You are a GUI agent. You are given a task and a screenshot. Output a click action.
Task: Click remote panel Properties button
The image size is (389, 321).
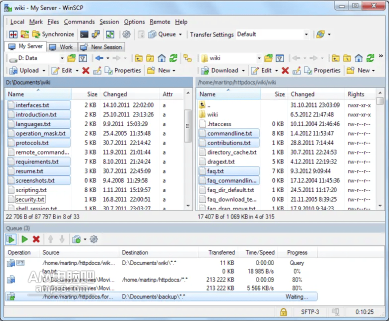tap(322, 70)
